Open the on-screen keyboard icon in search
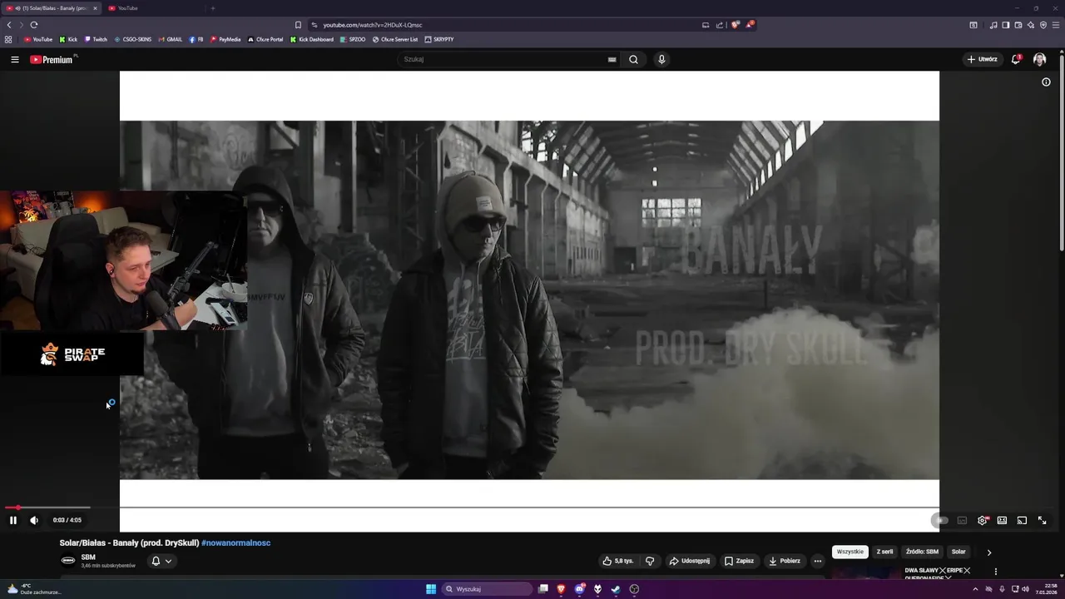1065x599 pixels. pos(612,59)
